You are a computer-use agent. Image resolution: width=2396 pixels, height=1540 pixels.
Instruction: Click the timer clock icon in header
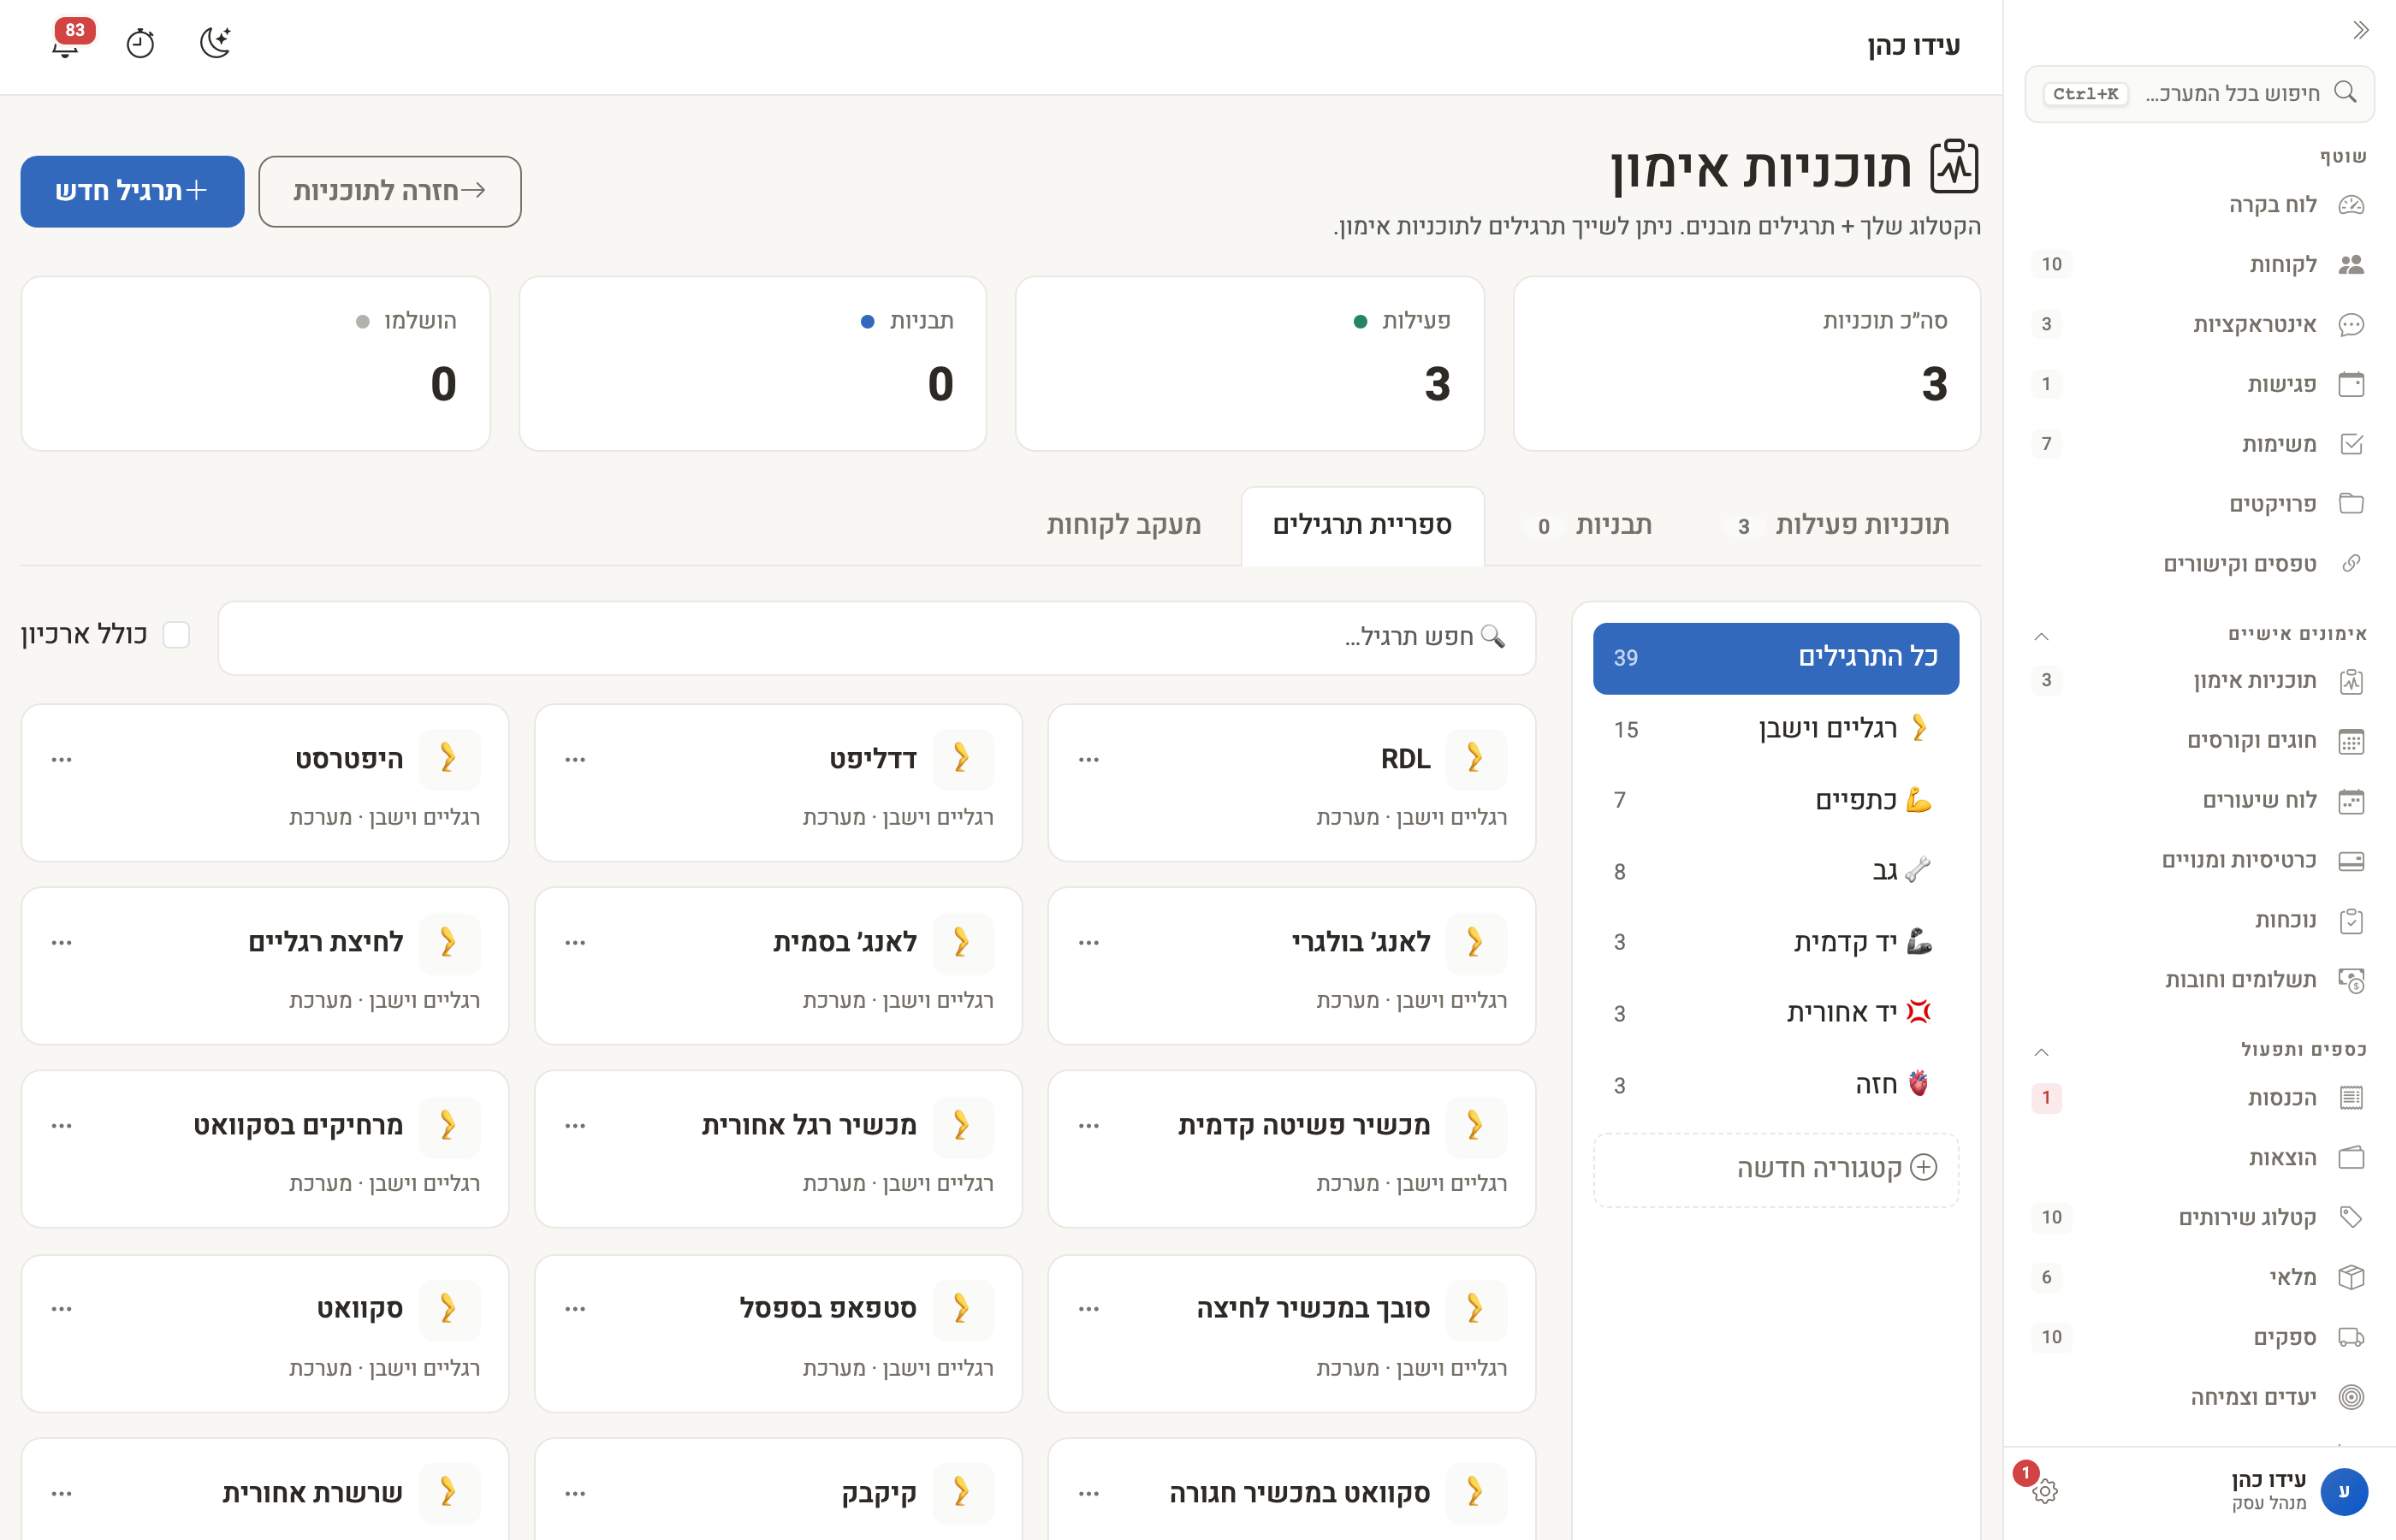(140, 43)
